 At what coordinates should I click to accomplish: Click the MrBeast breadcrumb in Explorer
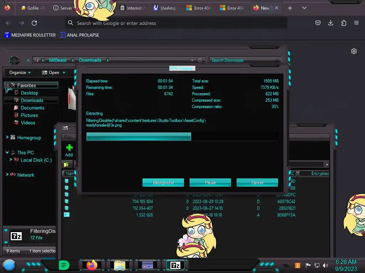[x=58, y=60]
